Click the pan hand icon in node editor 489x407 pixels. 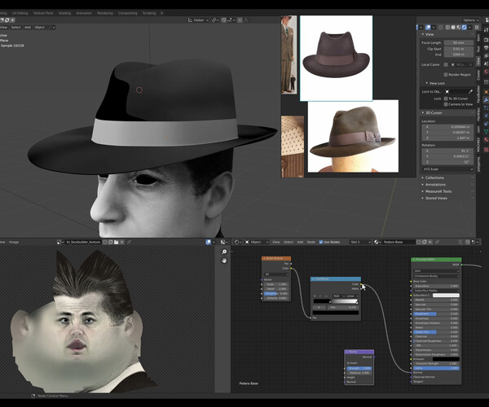click(224, 260)
